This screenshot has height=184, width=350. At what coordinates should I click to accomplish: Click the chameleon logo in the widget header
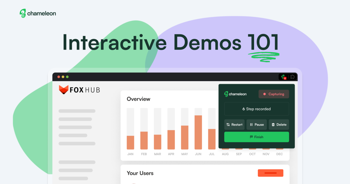click(226, 94)
